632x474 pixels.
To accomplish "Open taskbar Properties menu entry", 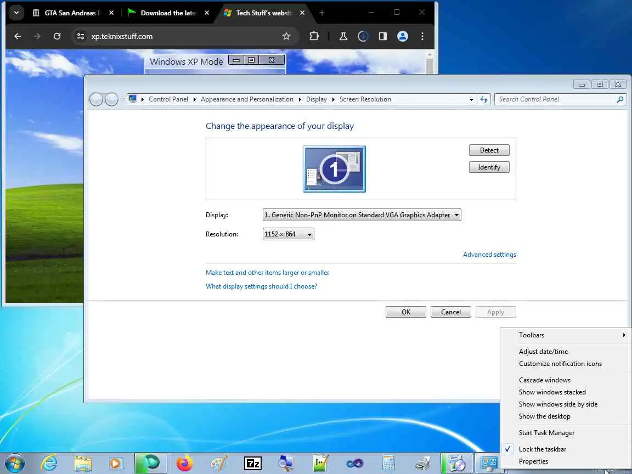I will 533,461.
